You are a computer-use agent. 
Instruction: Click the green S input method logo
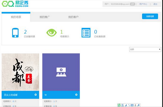tap(119, 105)
